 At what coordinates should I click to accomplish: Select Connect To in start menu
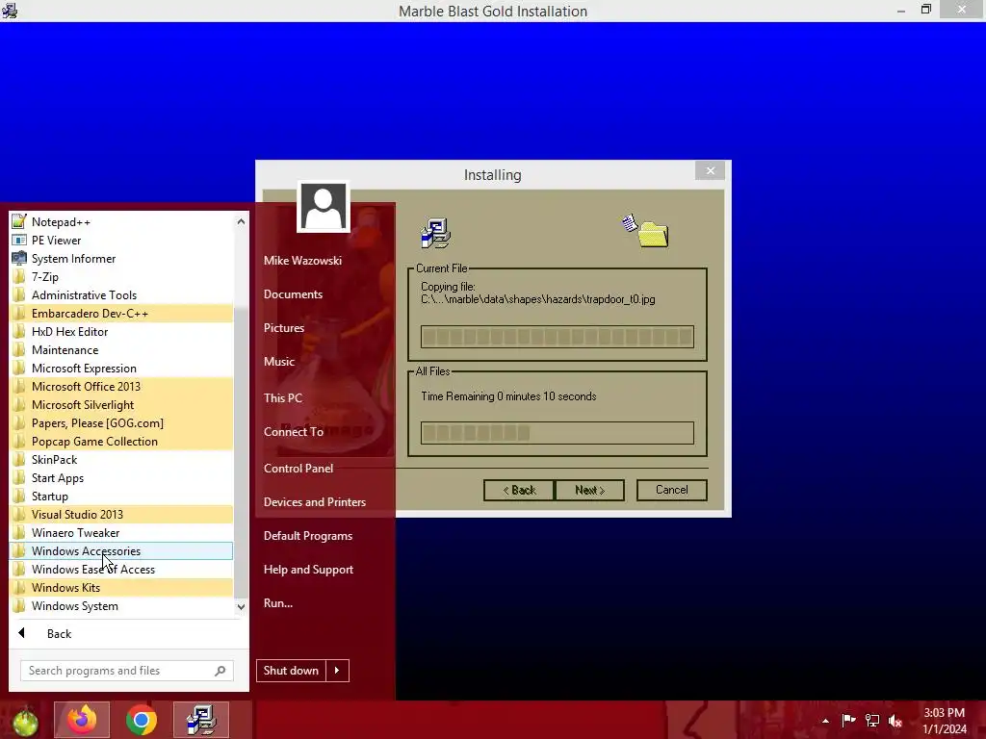click(294, 432)
